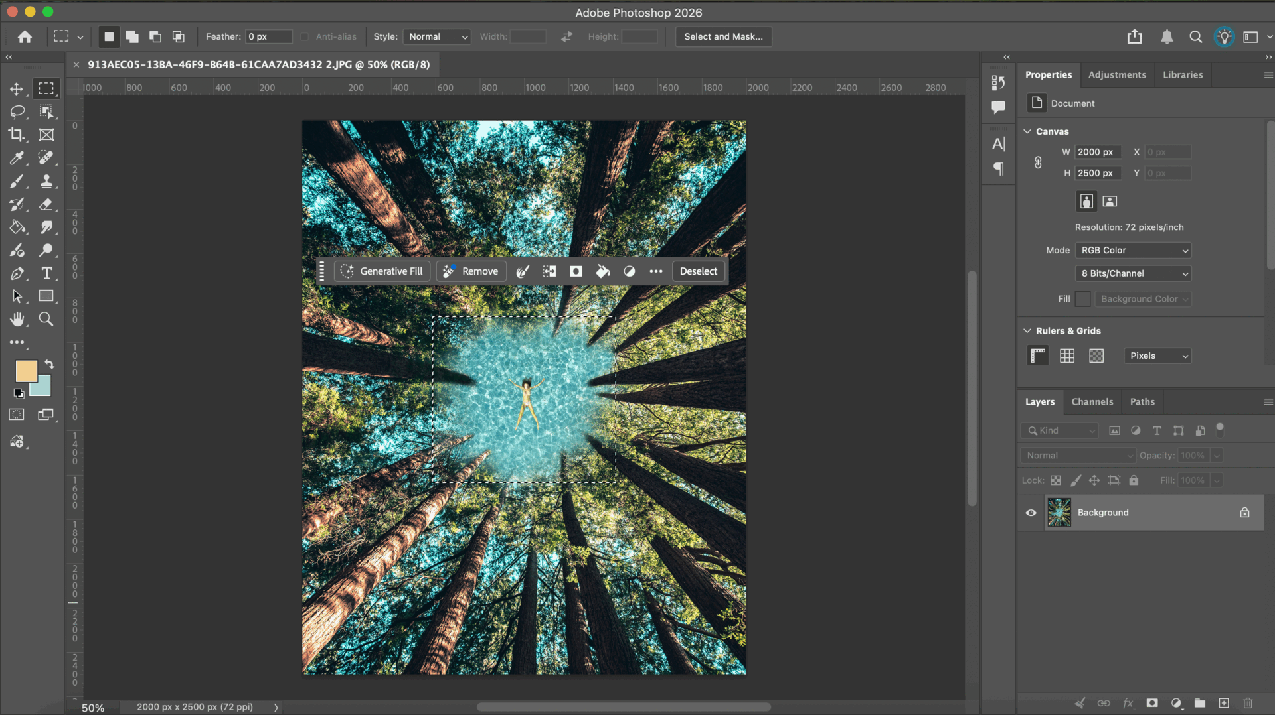Select the Paint Bucket tool
The height and width of the screenshot is (715, 1275).
click(17, 227)
